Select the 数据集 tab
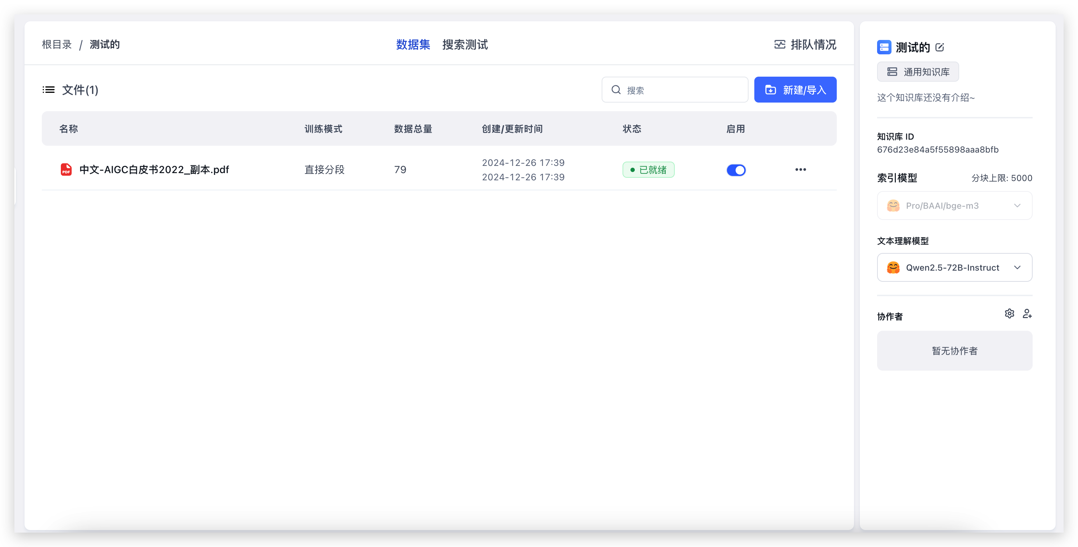 click(x=413, y=45)
